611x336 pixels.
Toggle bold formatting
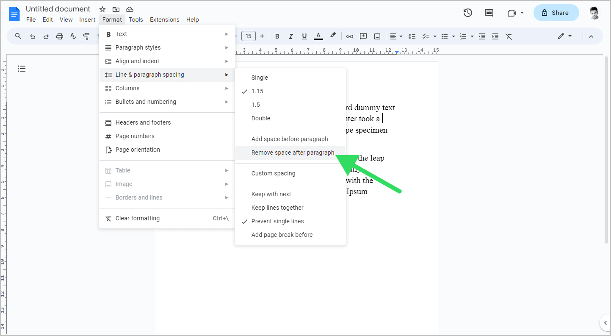[277, 36]
